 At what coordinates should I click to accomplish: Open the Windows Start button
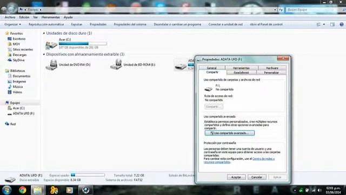pyautogui.click(x=6, y=190)
